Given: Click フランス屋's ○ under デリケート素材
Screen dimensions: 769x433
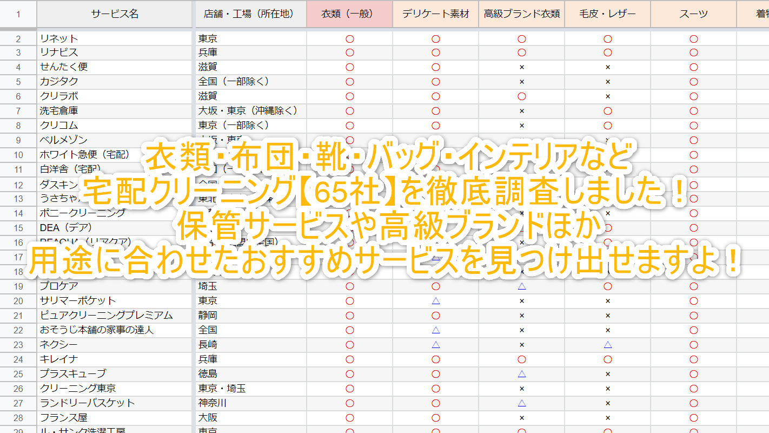Looking at the screenshot, I should (x=436, y=418).
